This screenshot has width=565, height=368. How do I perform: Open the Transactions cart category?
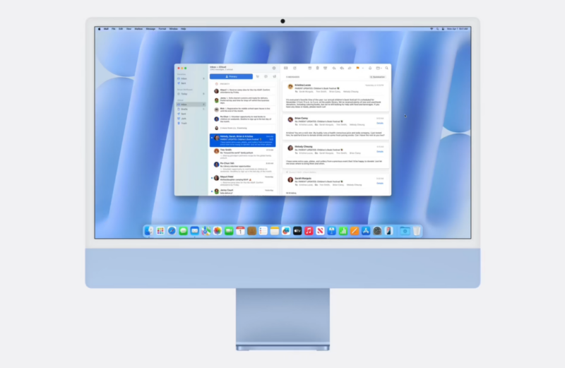(x=258, y=76)
